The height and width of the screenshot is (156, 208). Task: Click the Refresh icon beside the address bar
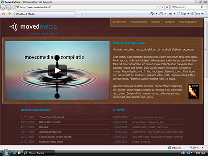point(162,7)
